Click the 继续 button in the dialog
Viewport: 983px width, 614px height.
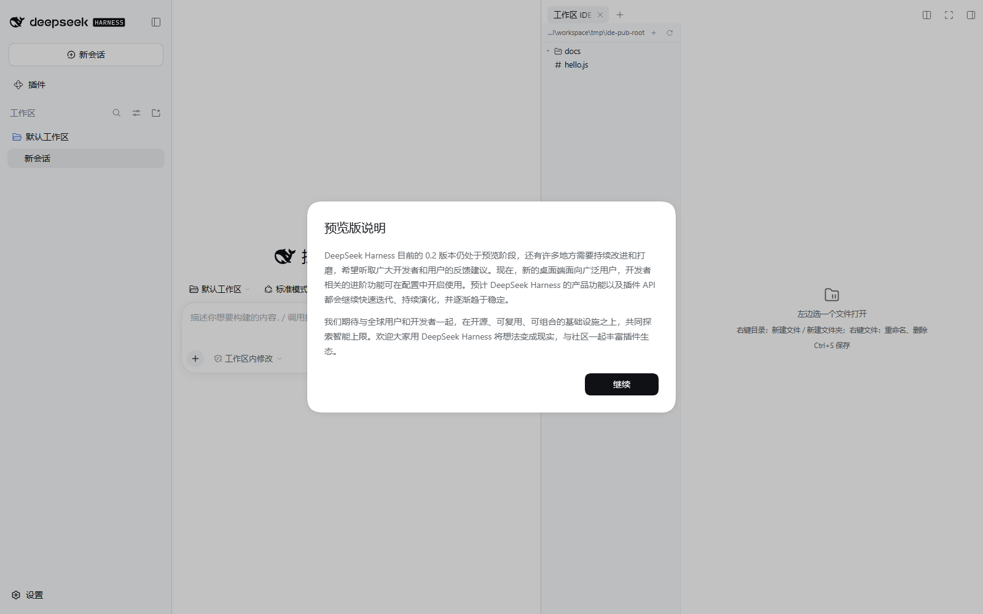621,384
